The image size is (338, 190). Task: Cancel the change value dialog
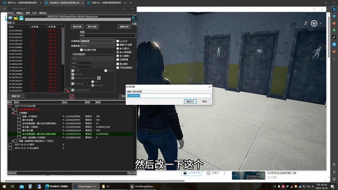(205, 101)
